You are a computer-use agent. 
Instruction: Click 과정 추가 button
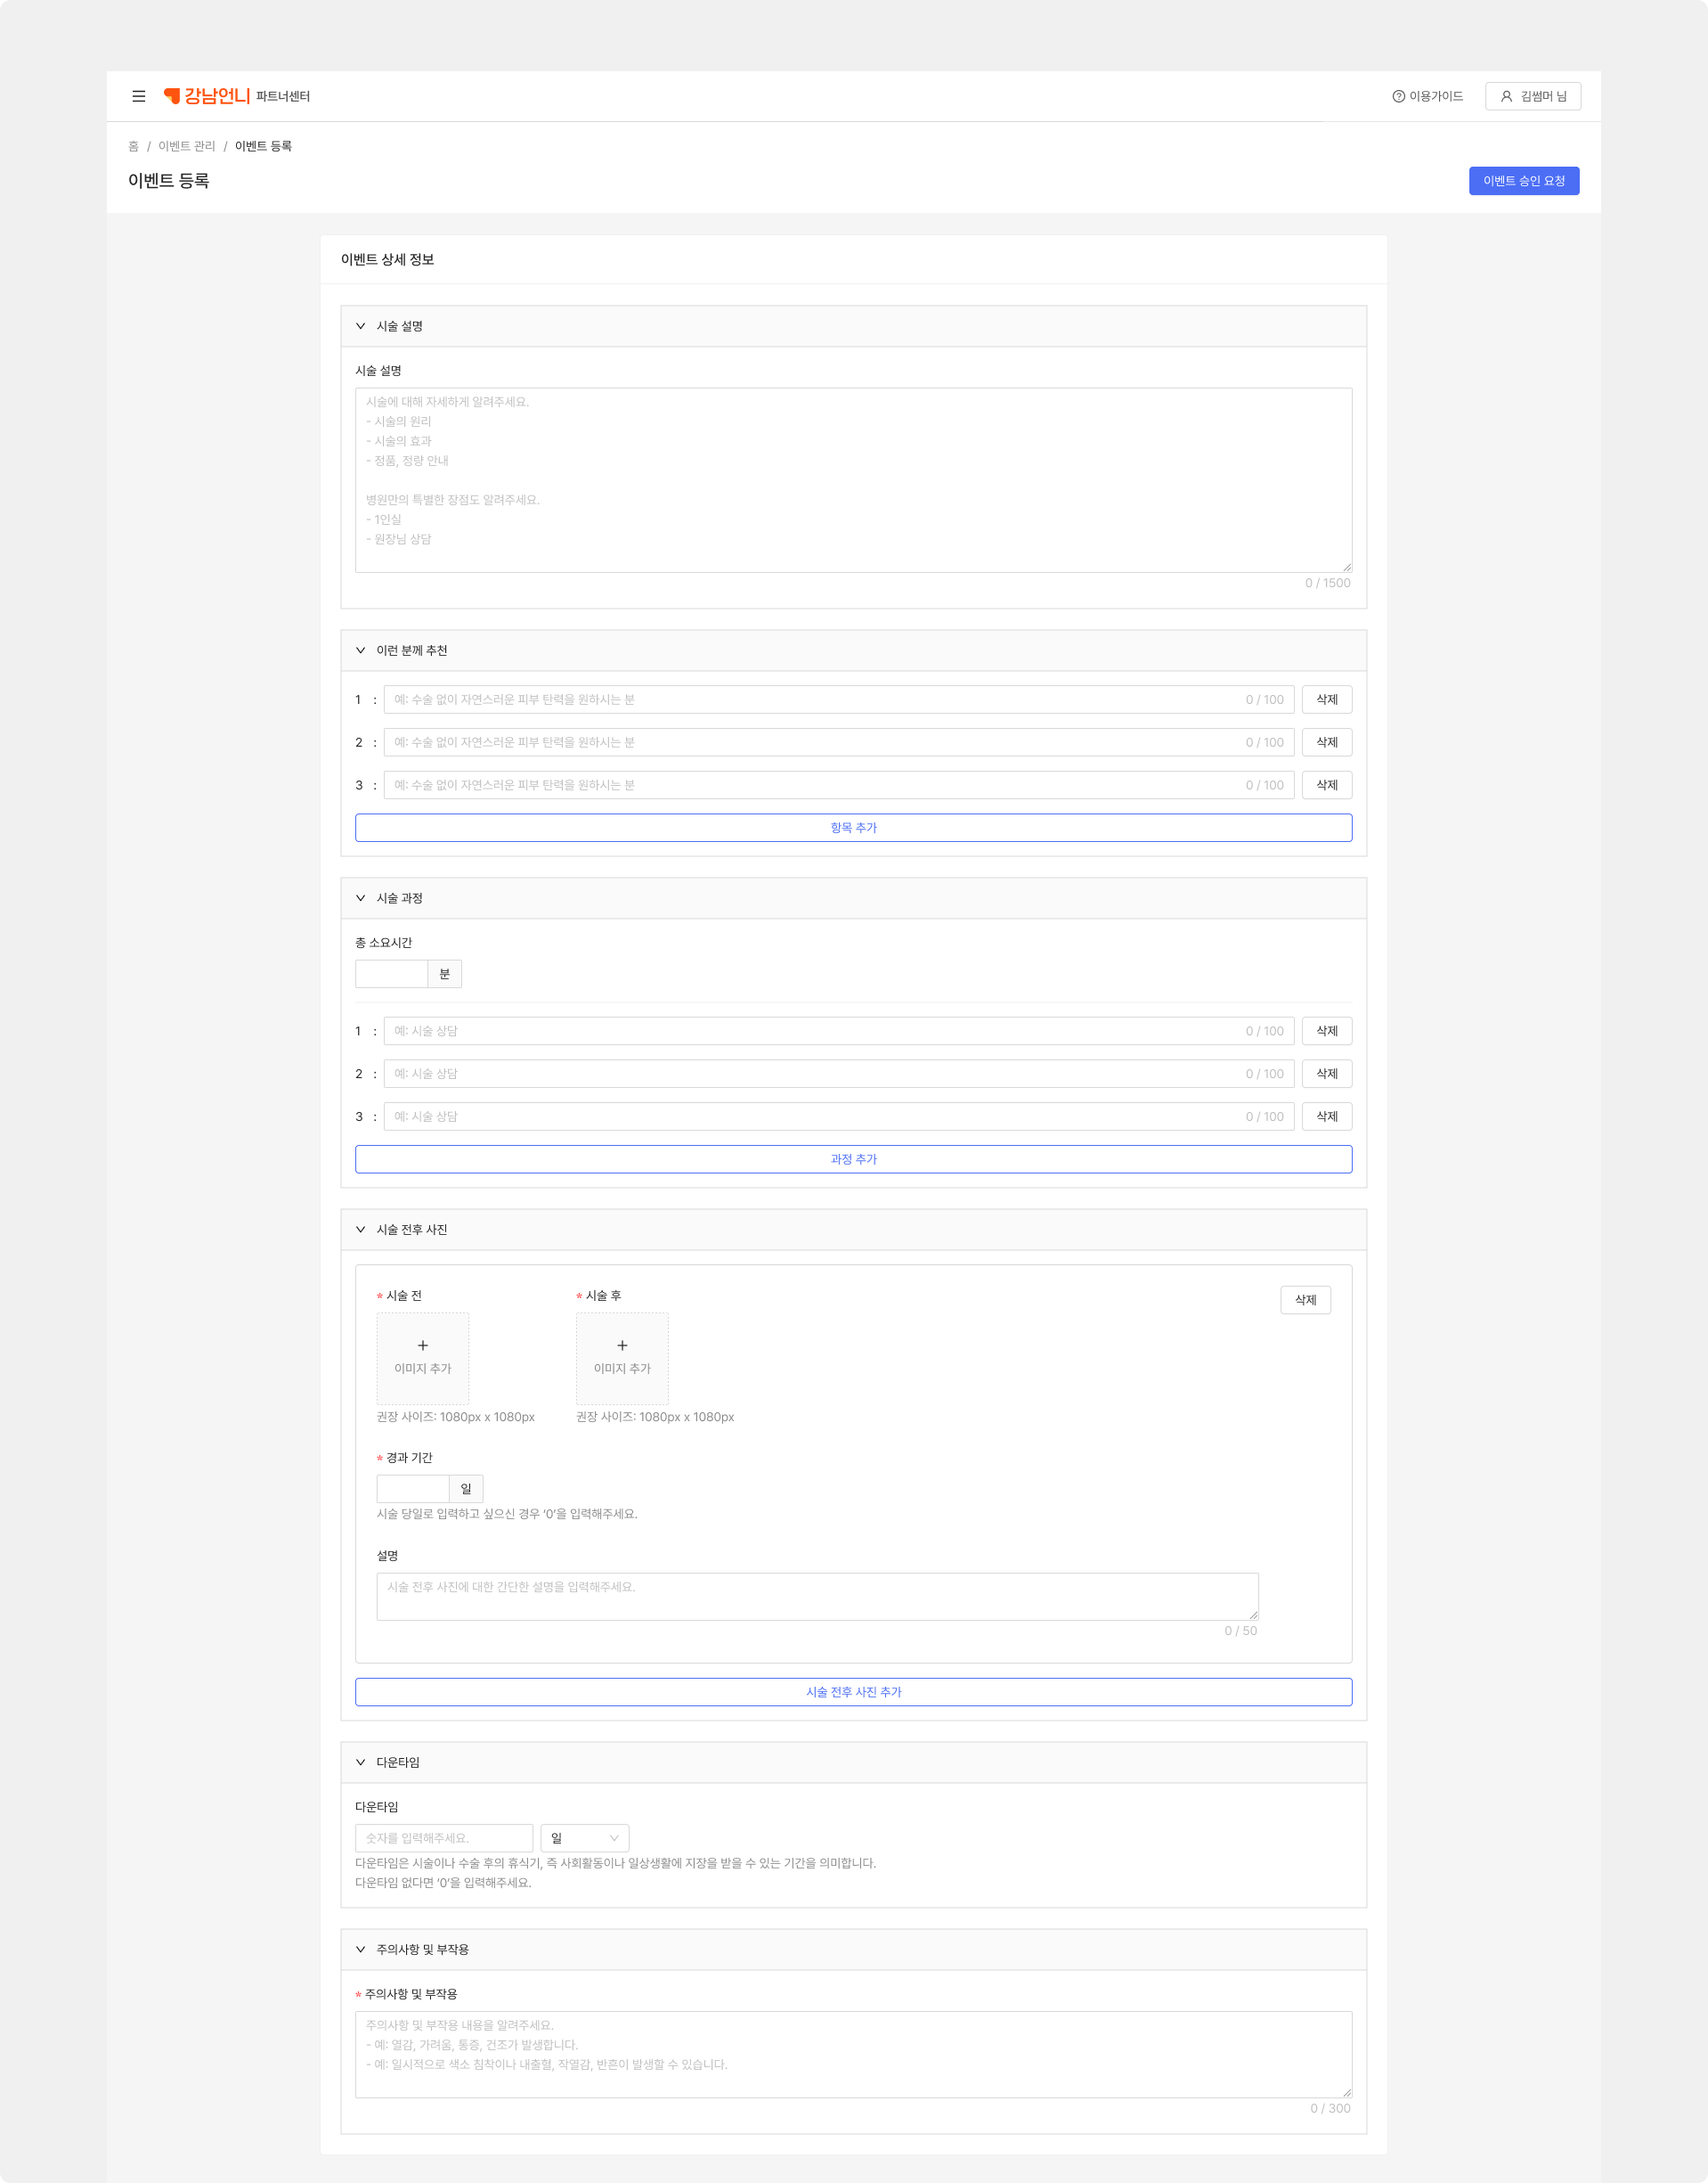(x=853, y=1158)
